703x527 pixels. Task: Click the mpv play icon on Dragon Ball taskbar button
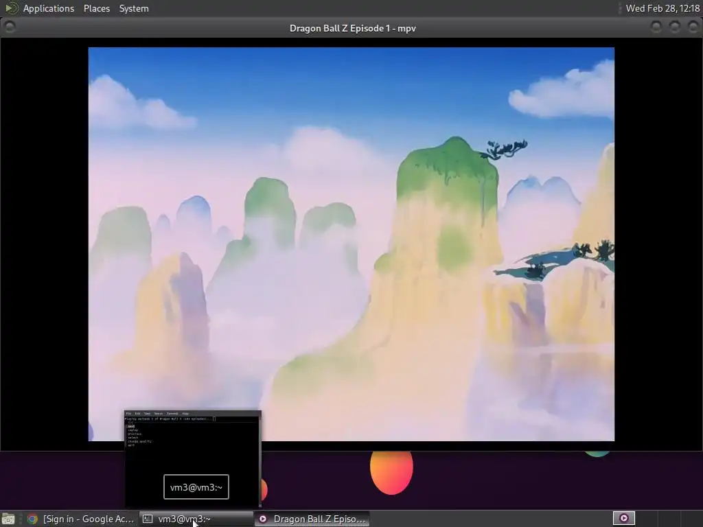263,519
